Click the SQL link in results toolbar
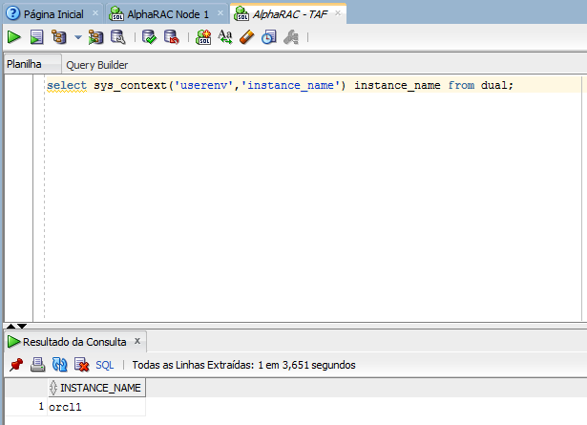 click(104, 365)
